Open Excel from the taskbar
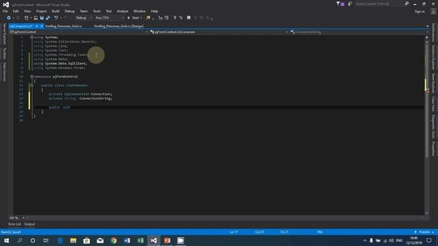 click(x=140, y=241)
